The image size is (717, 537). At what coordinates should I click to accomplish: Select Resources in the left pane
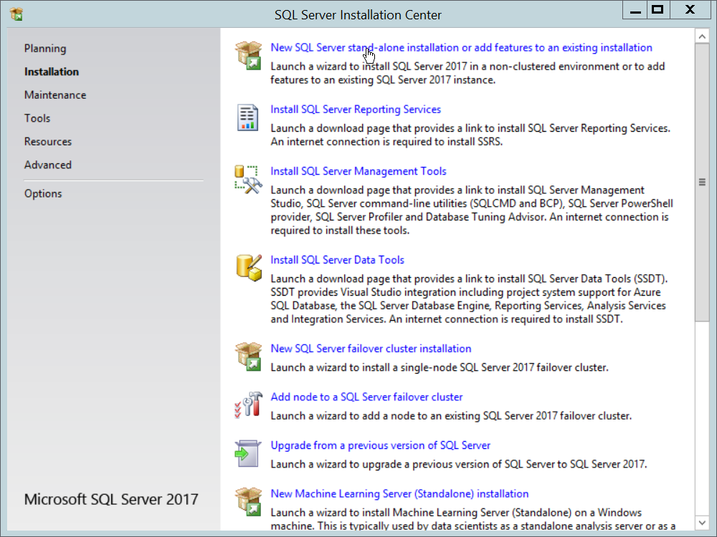[x=48, y=142]
